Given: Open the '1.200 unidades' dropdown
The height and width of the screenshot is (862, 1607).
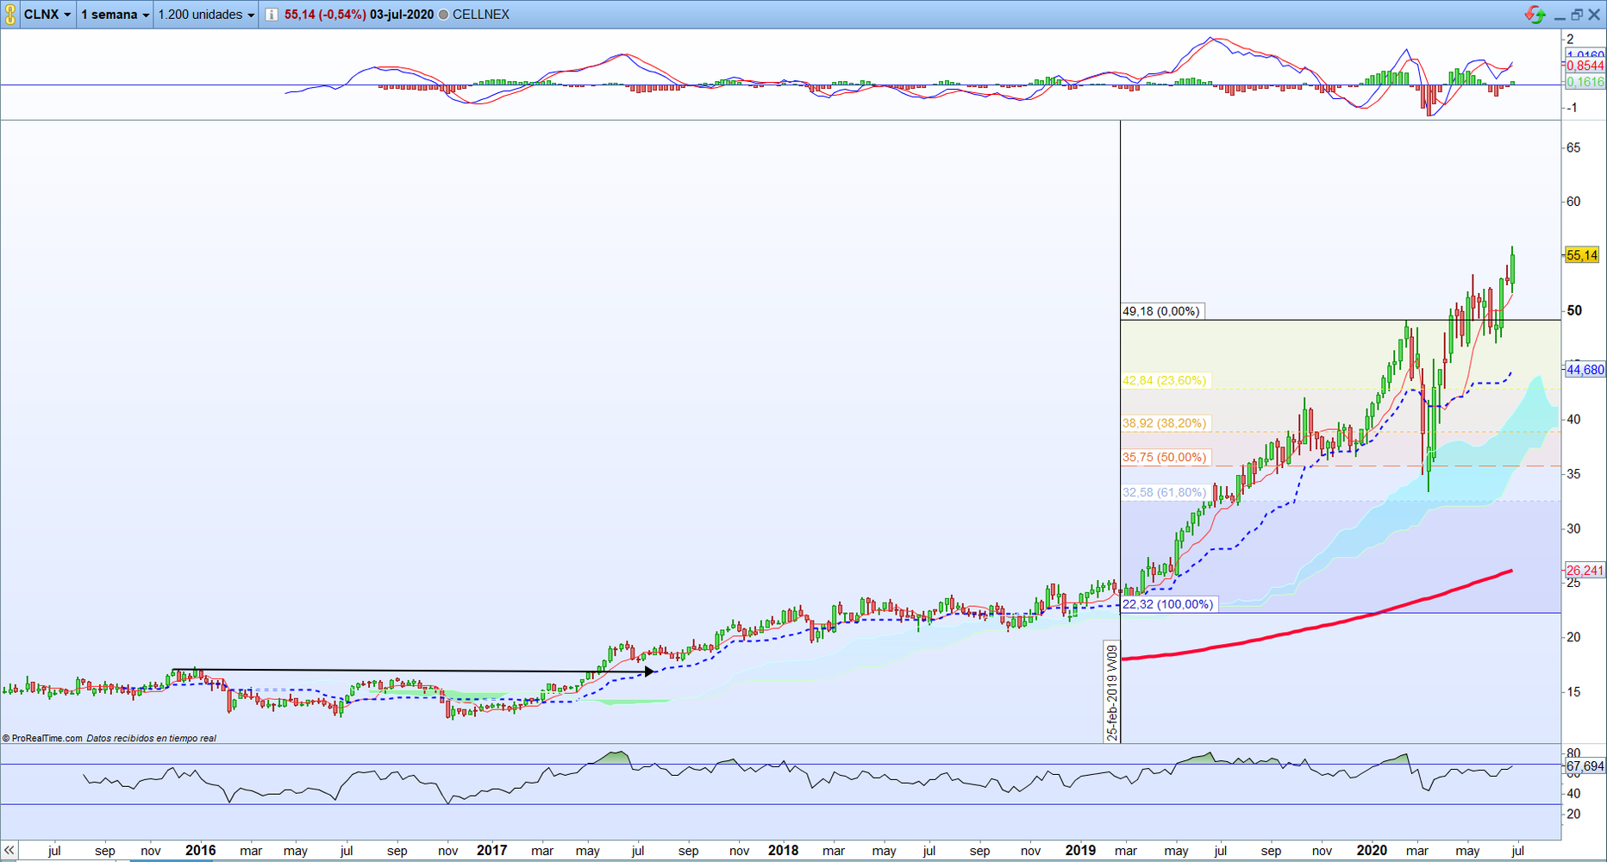Looking at the screenshot, I should pyautogui.click(x=206, y=15).
